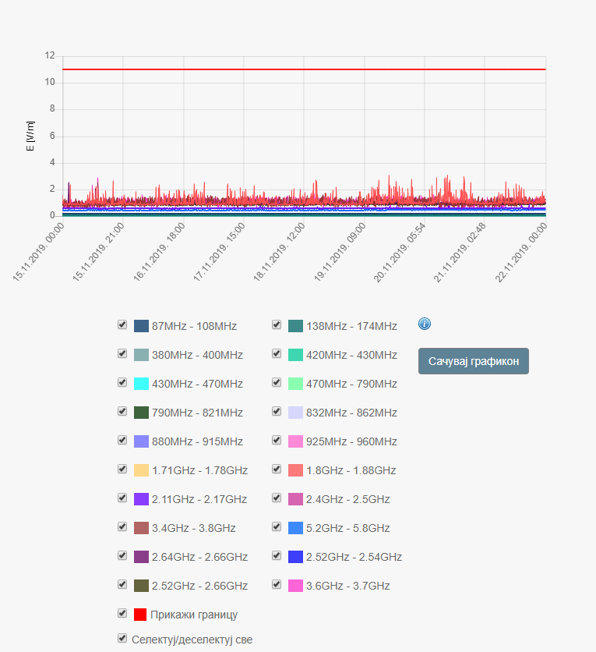Click the 1.71GHz - 1.78GHz yellow swatch
Screen dimensions: 596x652
tap(141, 470)
